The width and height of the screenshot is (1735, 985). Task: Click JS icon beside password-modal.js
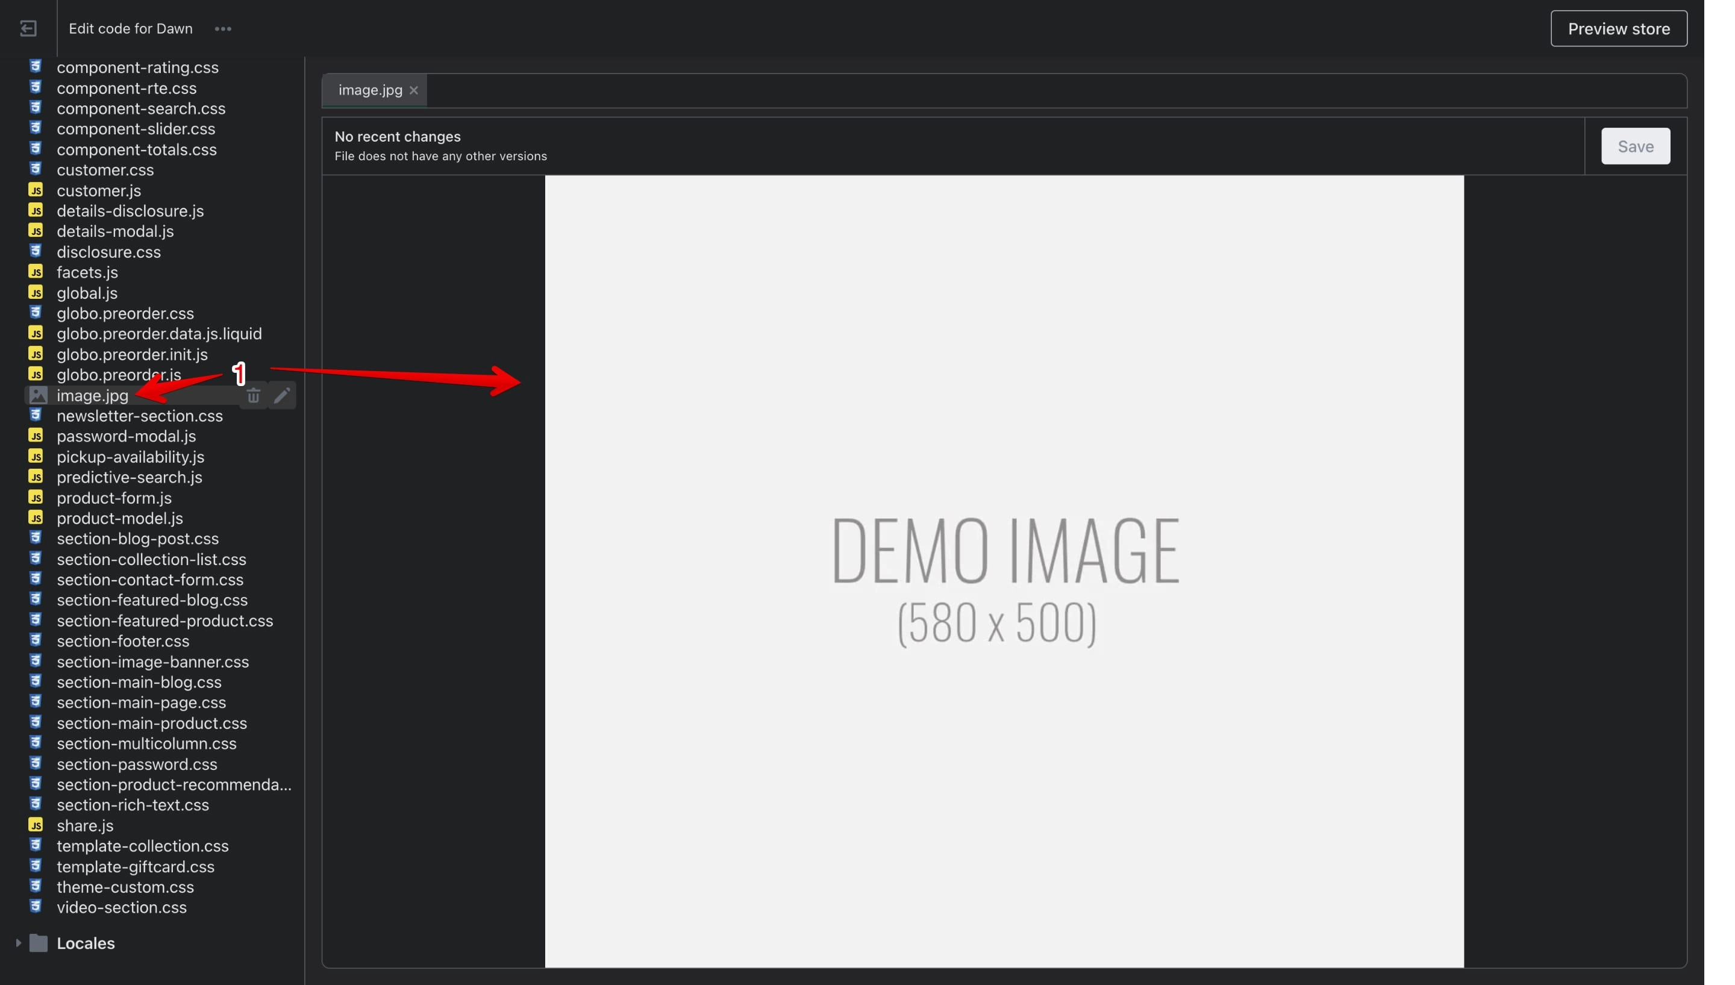click(36, 436)
